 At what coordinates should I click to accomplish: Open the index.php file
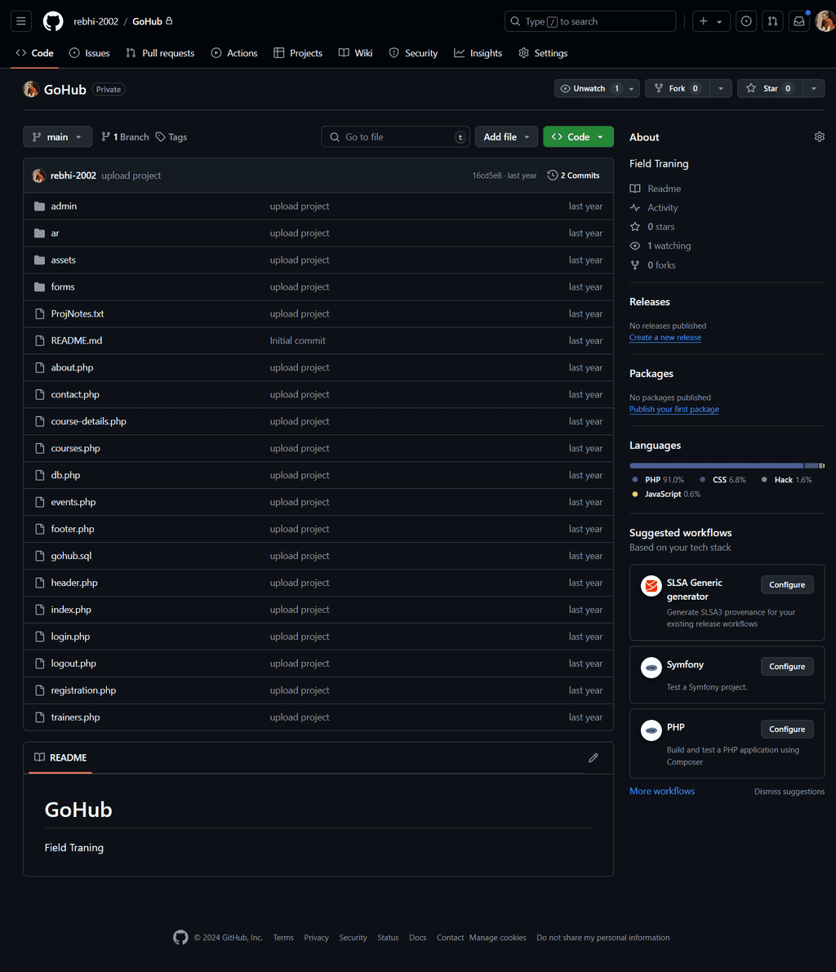[x=71, y=610]
